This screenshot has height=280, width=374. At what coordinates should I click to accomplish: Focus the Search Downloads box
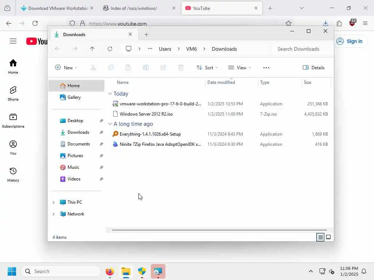(x=301, y=49)
